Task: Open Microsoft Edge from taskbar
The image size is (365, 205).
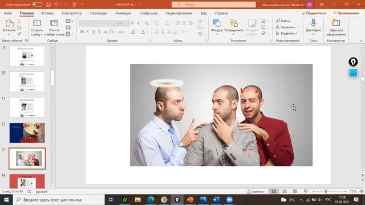Action: (x=151, y=200)
